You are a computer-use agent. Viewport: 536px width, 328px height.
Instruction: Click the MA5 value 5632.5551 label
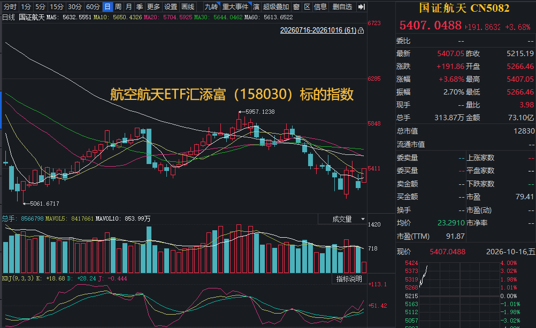[68, 17]
